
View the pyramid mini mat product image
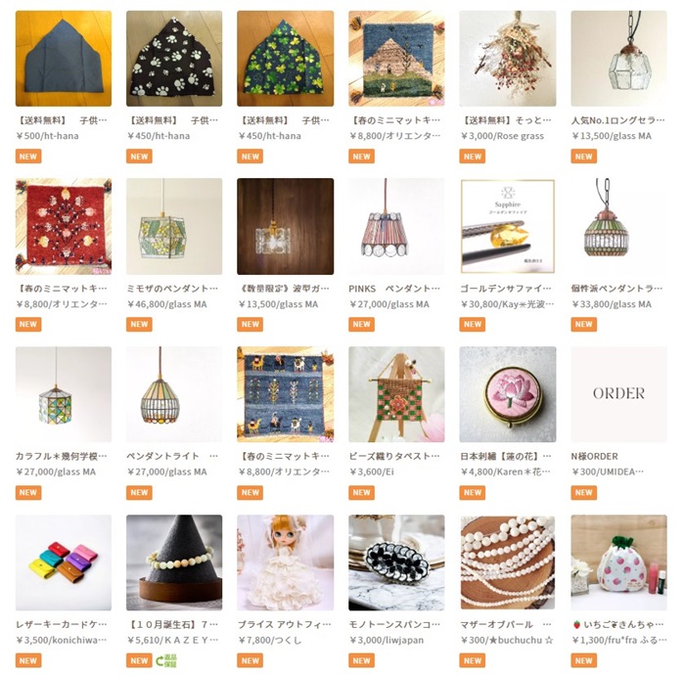[396, 59]
